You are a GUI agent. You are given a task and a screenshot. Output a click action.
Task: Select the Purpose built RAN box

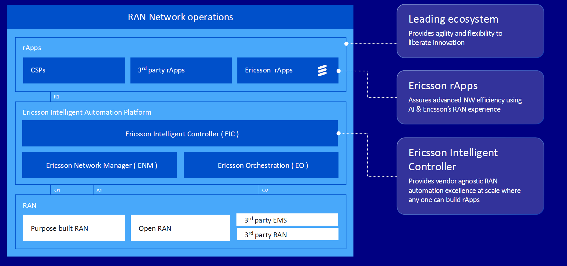click(x=74, y=228)
